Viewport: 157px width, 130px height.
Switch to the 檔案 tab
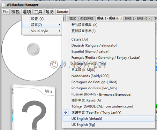pos(73,18)
